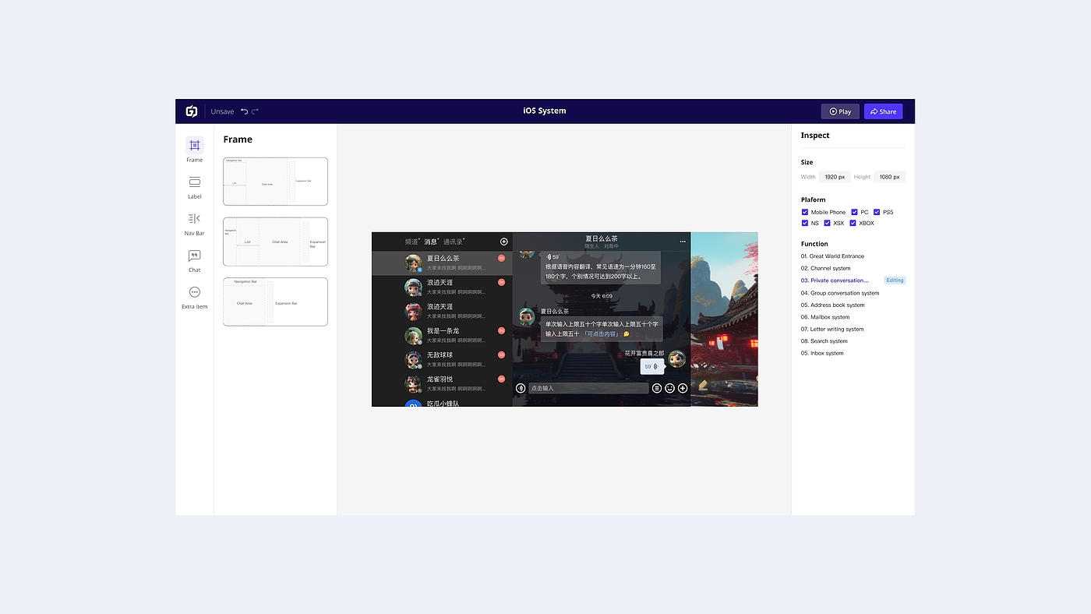
Task: Click the avatar of 夏日么么茶 in the list
Action: click(x=413, y=263)
